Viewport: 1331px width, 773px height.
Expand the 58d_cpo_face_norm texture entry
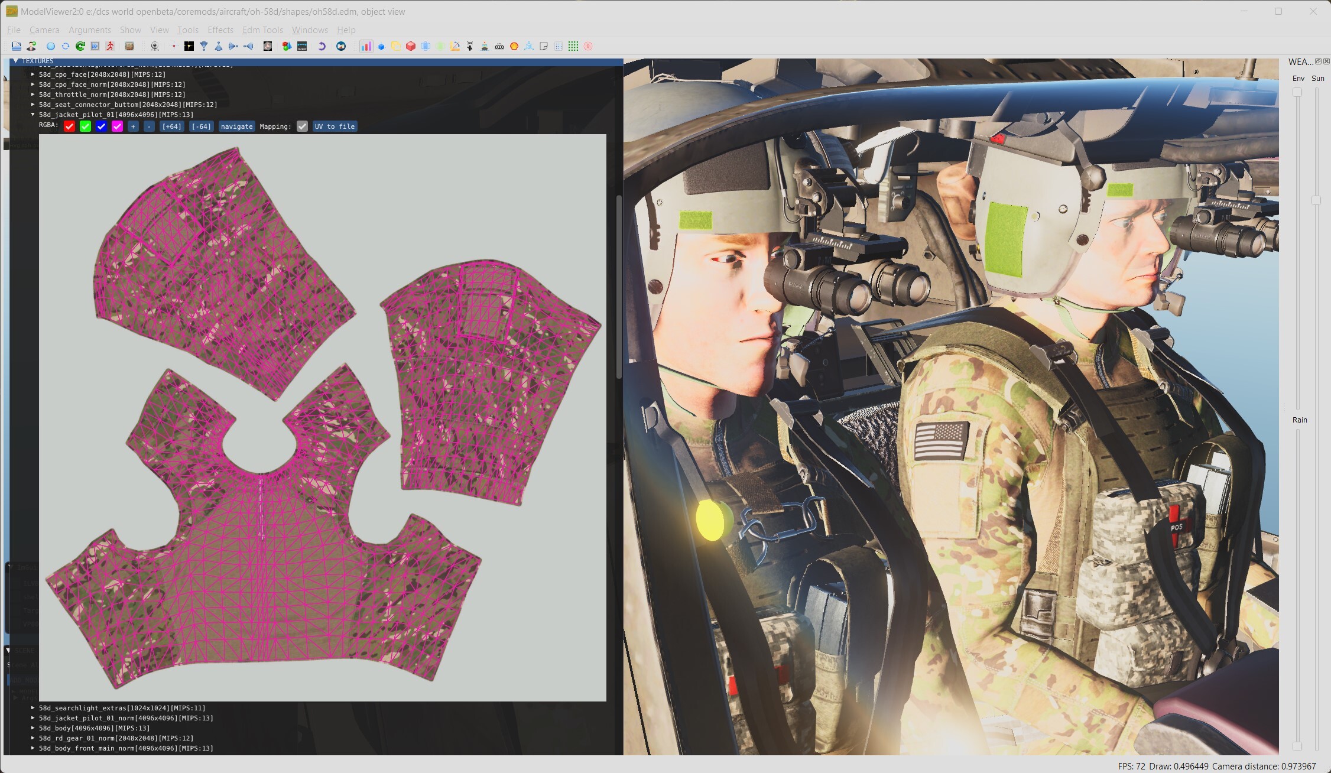point(33,85)
